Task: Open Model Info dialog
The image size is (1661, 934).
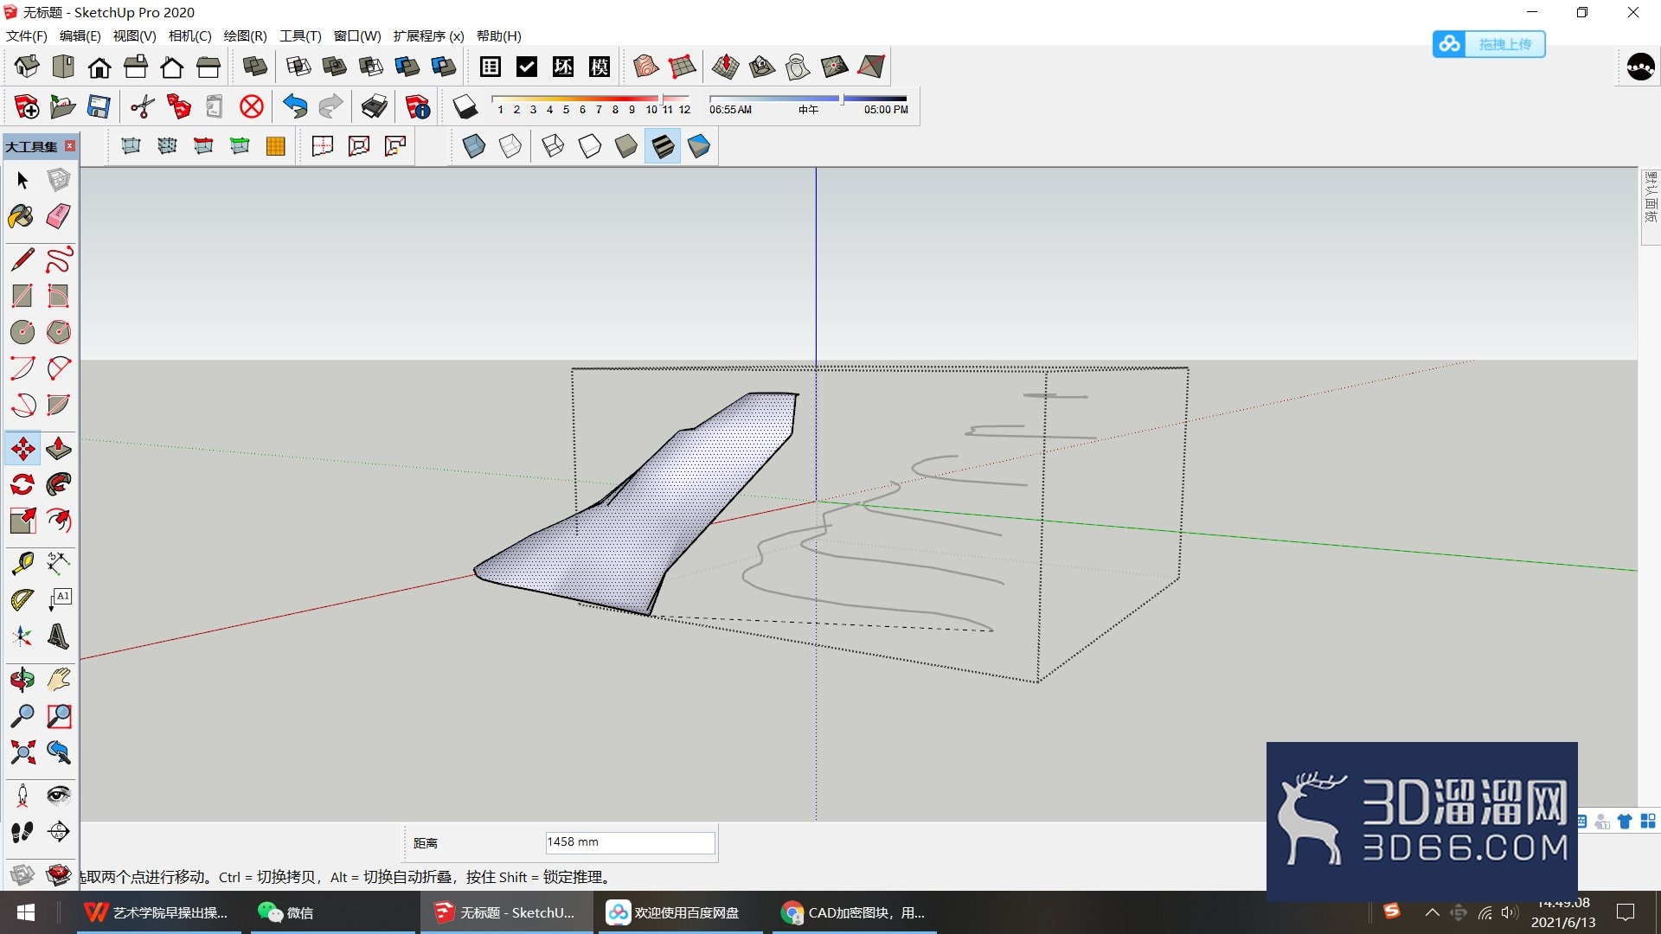Action: click(x=418, y=107)
